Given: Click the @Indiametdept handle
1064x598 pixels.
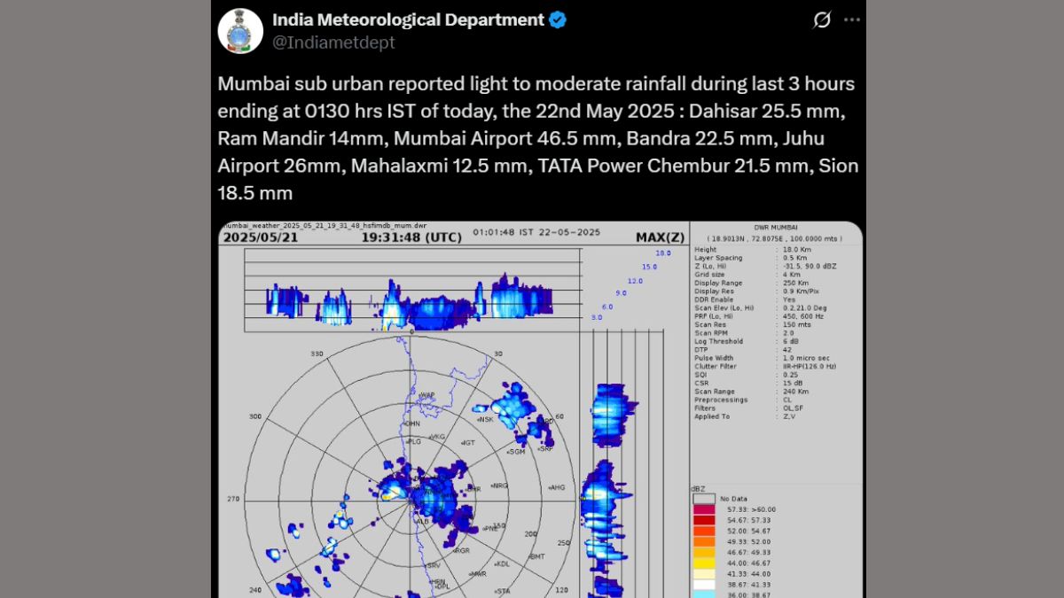Looking at the screenshot, I should click(x=333, y=43).
